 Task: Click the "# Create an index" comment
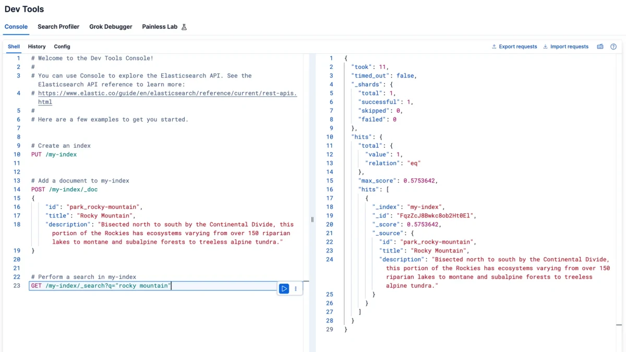pyautogui.click(x=61, y=145)
